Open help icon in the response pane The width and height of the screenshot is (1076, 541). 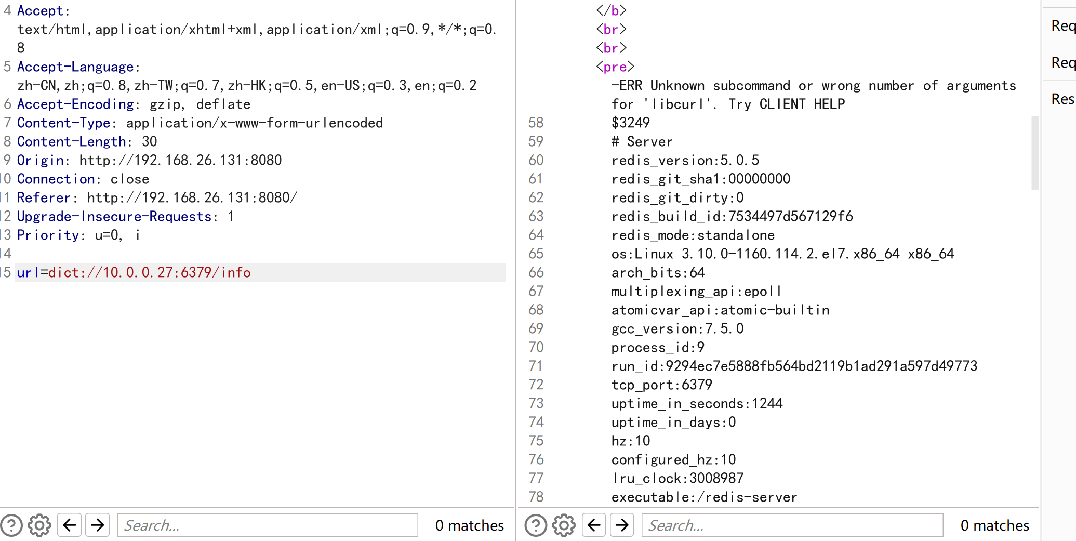click(536, 525)
